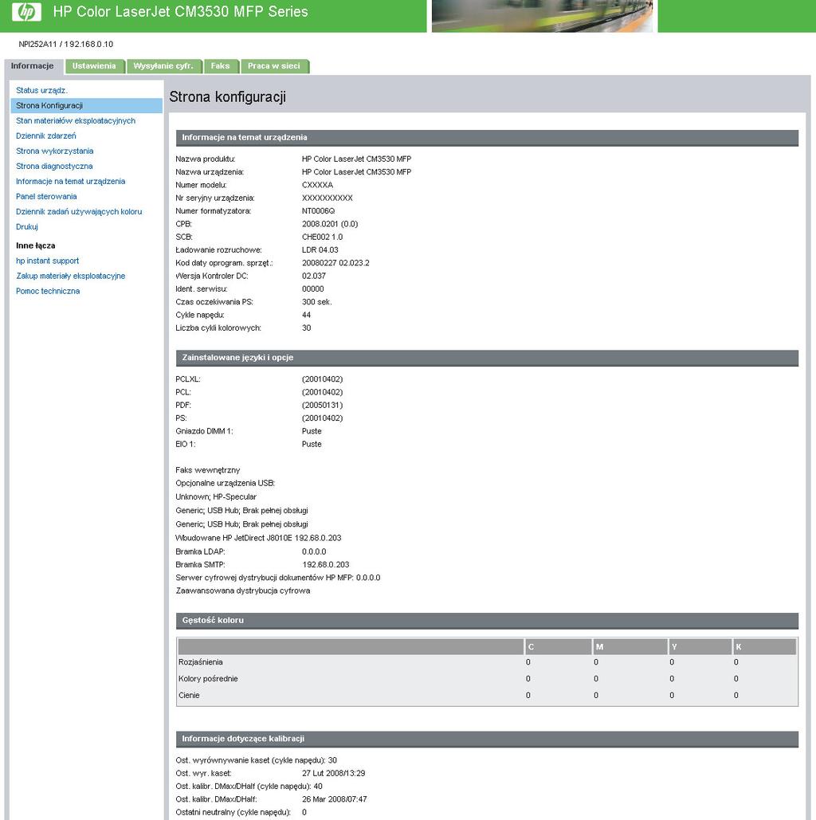The image size is (816, 820).
Task: Open Panel sterowania link
Action: point(46,197)
